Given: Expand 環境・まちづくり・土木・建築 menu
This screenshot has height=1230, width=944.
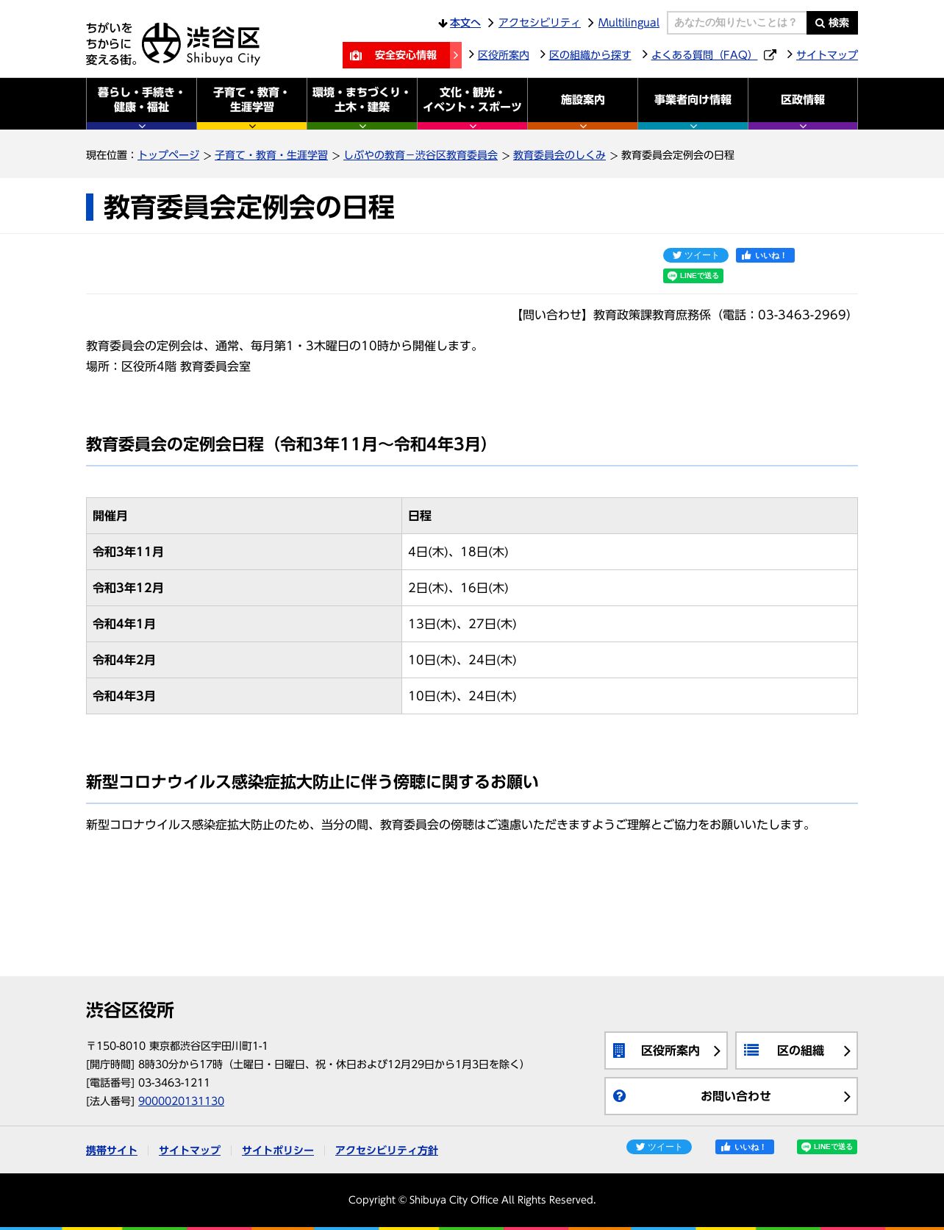Looking at the screenshot, I should [362, 104].
